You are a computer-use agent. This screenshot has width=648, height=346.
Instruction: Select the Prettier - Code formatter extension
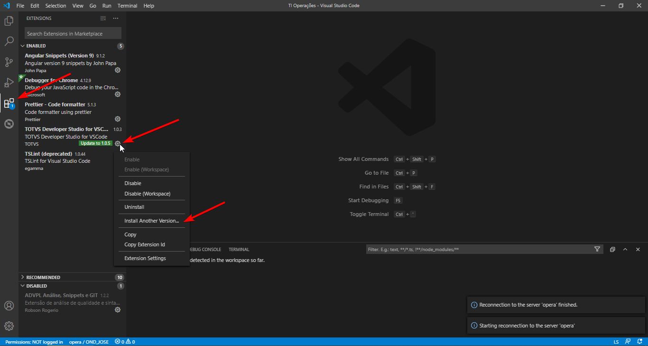[72, 112]
